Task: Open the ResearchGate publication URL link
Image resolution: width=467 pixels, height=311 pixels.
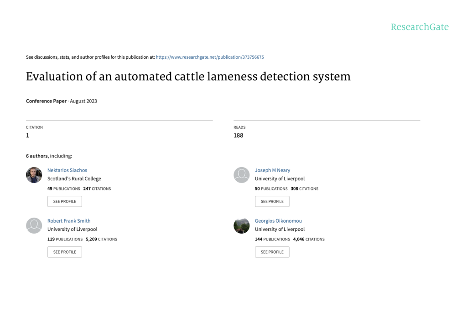Action: [x=210, y=57]
